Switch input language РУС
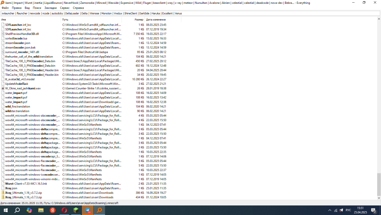The image size is (381, 215). point(348,210)
